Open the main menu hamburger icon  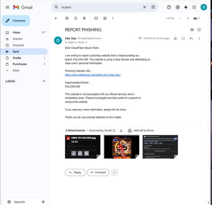click(x=7, y=7)
